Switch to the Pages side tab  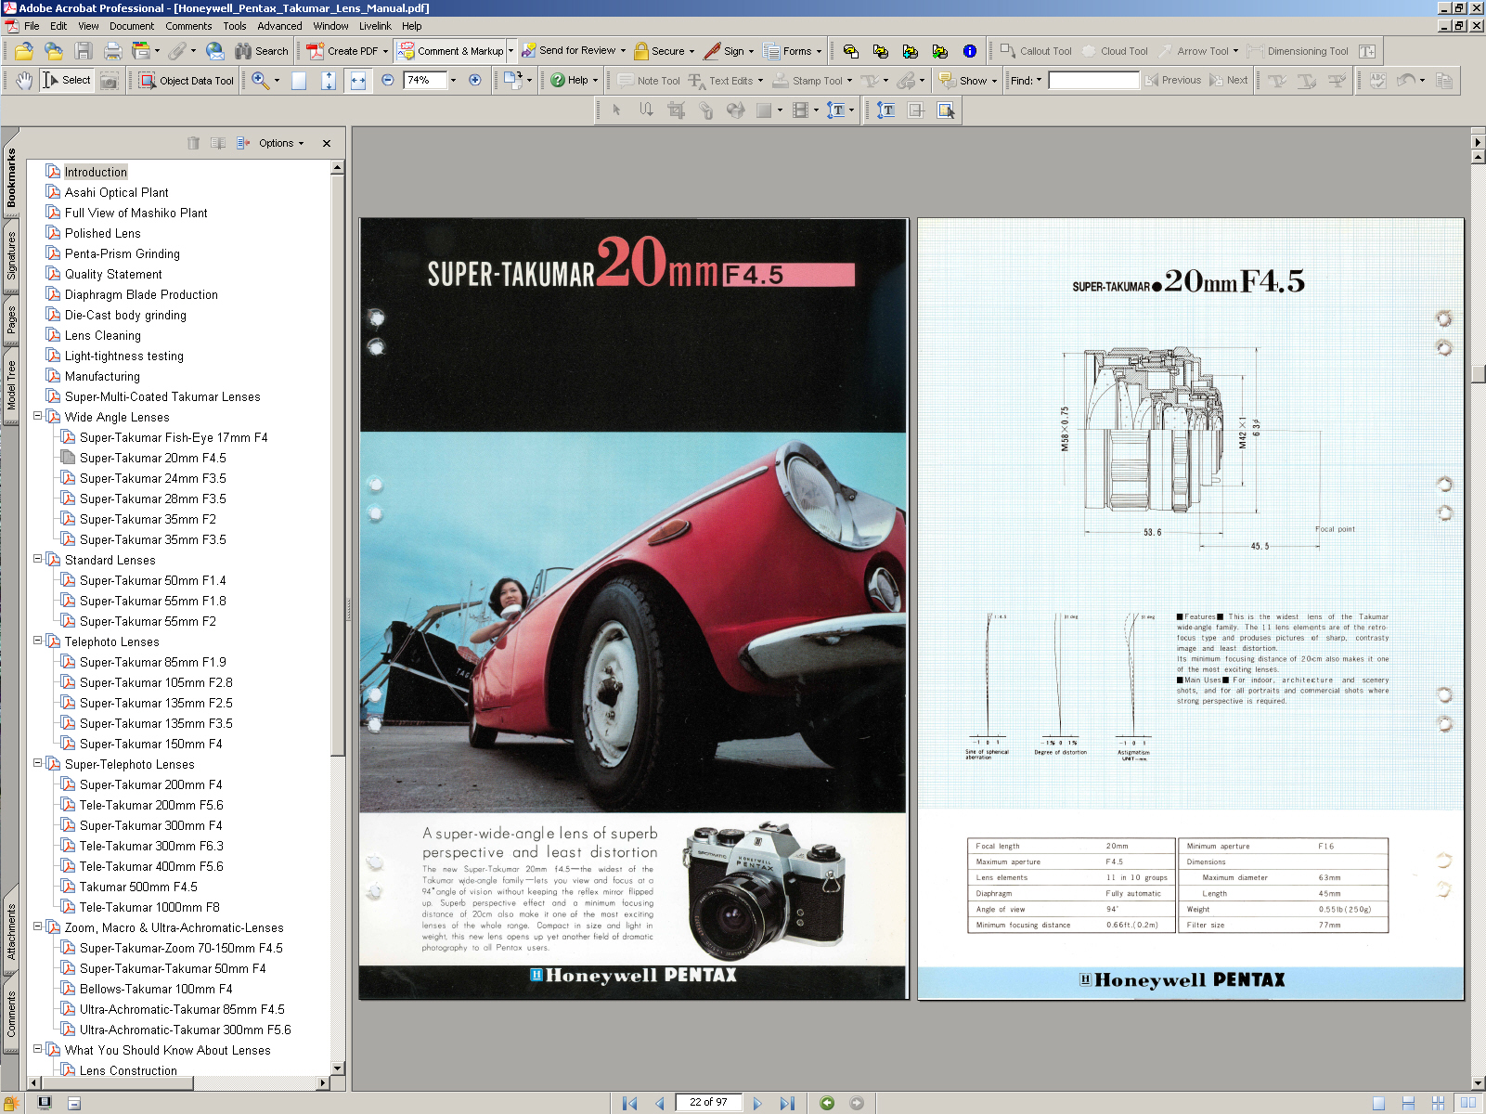click(11, 319)
